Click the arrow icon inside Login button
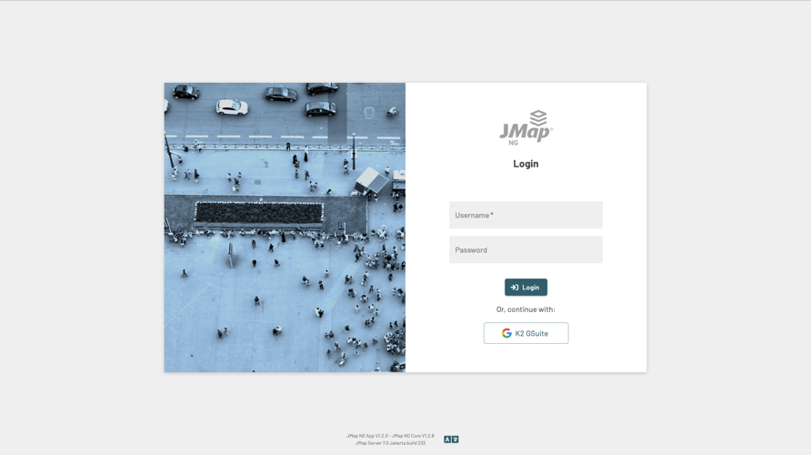Image resolution: width=811 pixels, height=455 pixels. click(x=515, y=288)
